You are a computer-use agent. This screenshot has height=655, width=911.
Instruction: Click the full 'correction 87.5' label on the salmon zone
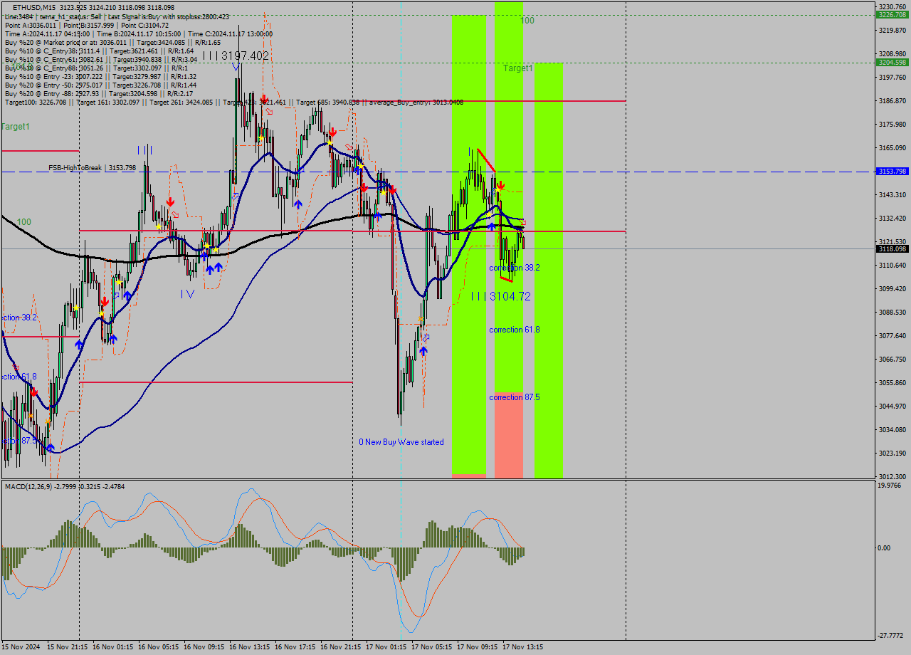pyautogui.click(x=515, y=397)
